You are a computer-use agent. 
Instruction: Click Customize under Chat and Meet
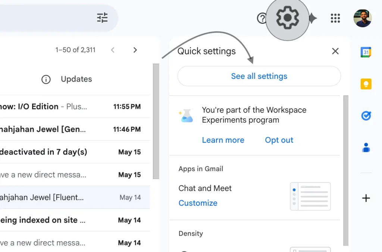pos(198,203)
